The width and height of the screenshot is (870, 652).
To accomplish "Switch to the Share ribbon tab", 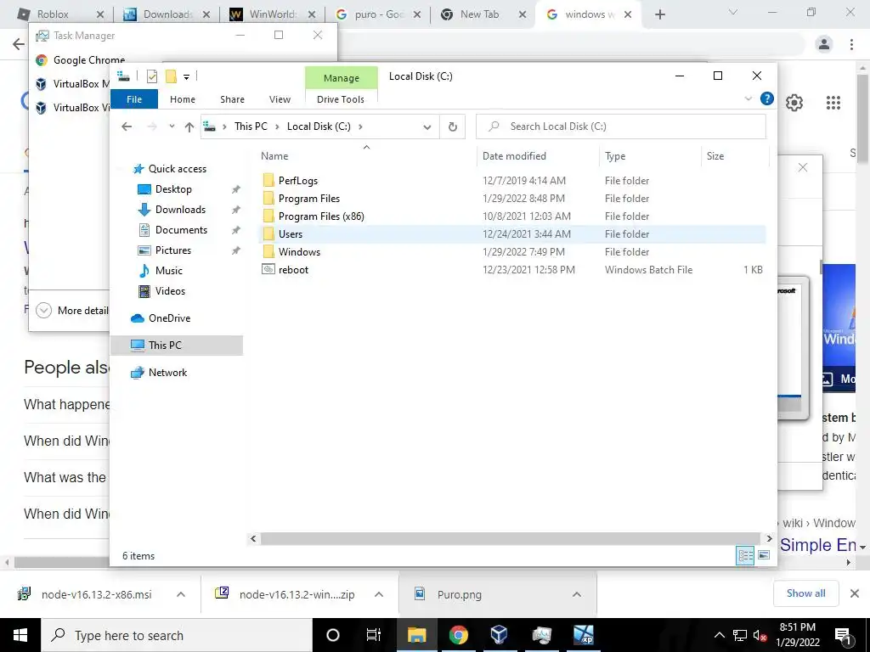I will point(232,99).
